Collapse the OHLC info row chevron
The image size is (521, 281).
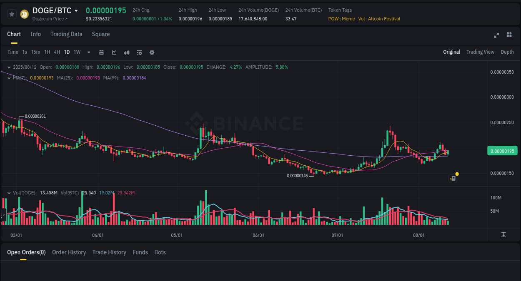[9, 67]
